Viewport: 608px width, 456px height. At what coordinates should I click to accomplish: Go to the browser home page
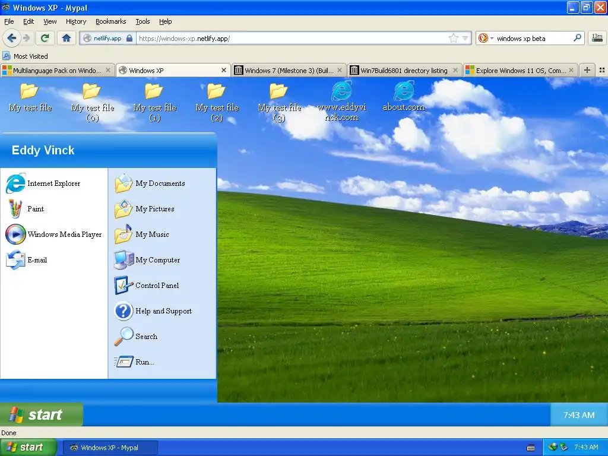click(x=66, y=38)
